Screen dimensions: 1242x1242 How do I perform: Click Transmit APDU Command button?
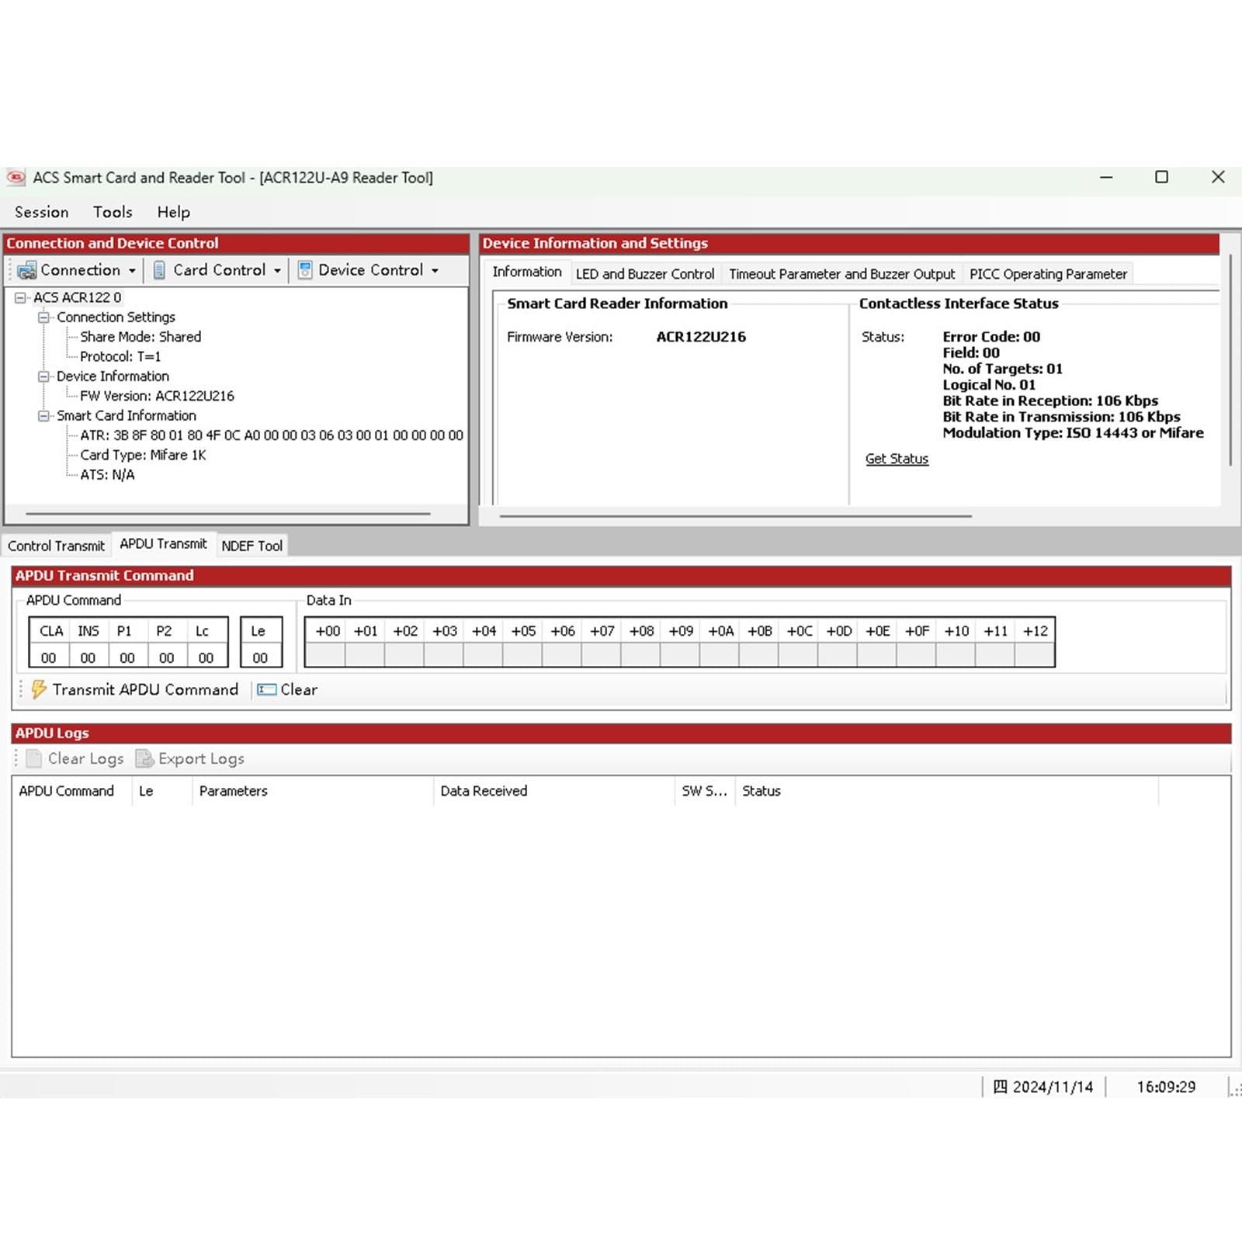tap(136, 689)
